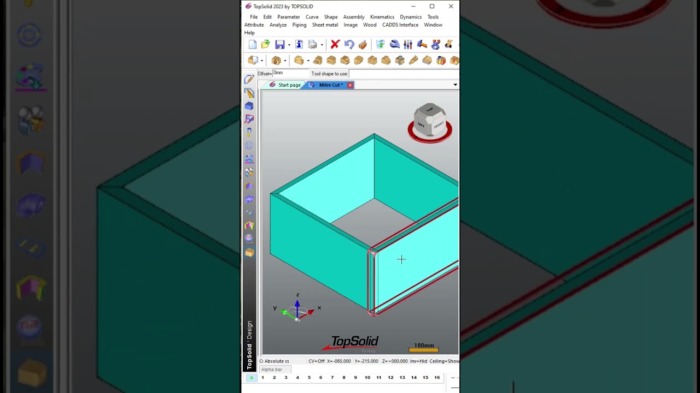Select layer 8 in the layer bar
Screen dimensions: 700x393
coord(343,378)
